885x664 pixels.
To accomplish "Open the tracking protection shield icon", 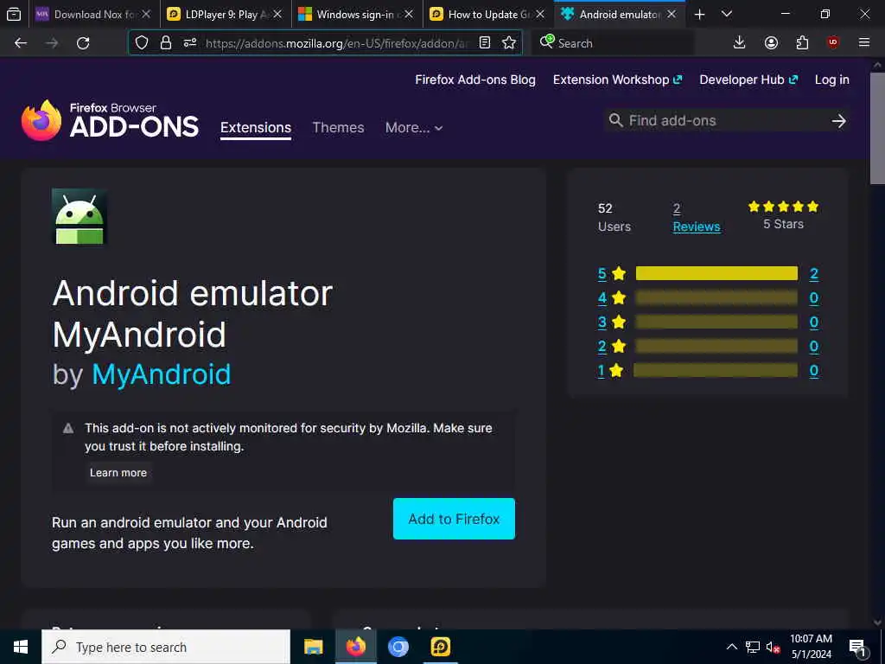I will pos(142,42).
